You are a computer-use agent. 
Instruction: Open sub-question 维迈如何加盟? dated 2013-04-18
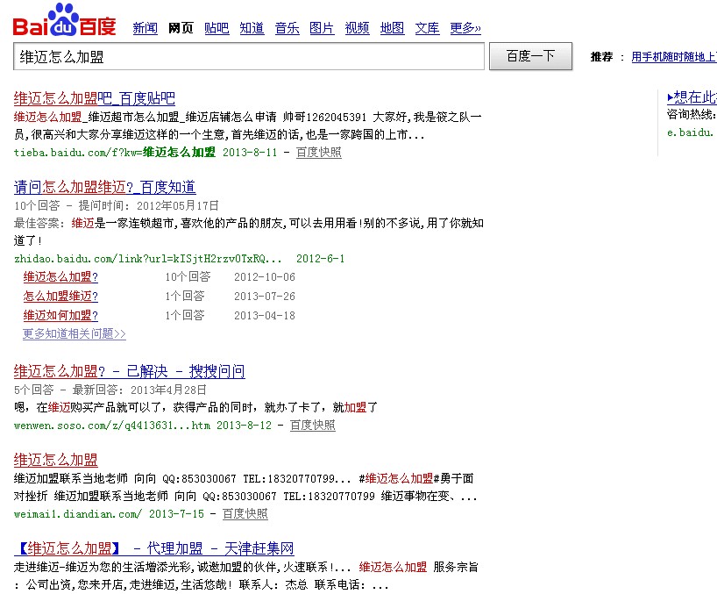[60, 315]
